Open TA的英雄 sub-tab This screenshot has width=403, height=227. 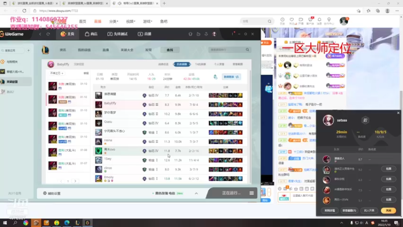click(200, 65)
